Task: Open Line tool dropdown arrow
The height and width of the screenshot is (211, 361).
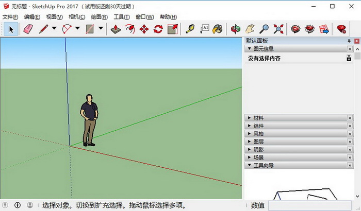Action: [54, 28]
